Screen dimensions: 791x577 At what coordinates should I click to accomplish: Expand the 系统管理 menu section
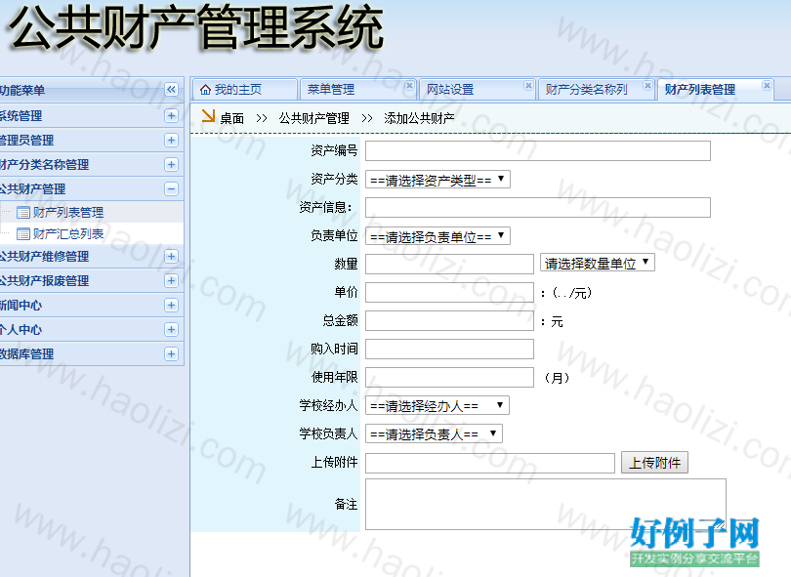tap(171, 115)
